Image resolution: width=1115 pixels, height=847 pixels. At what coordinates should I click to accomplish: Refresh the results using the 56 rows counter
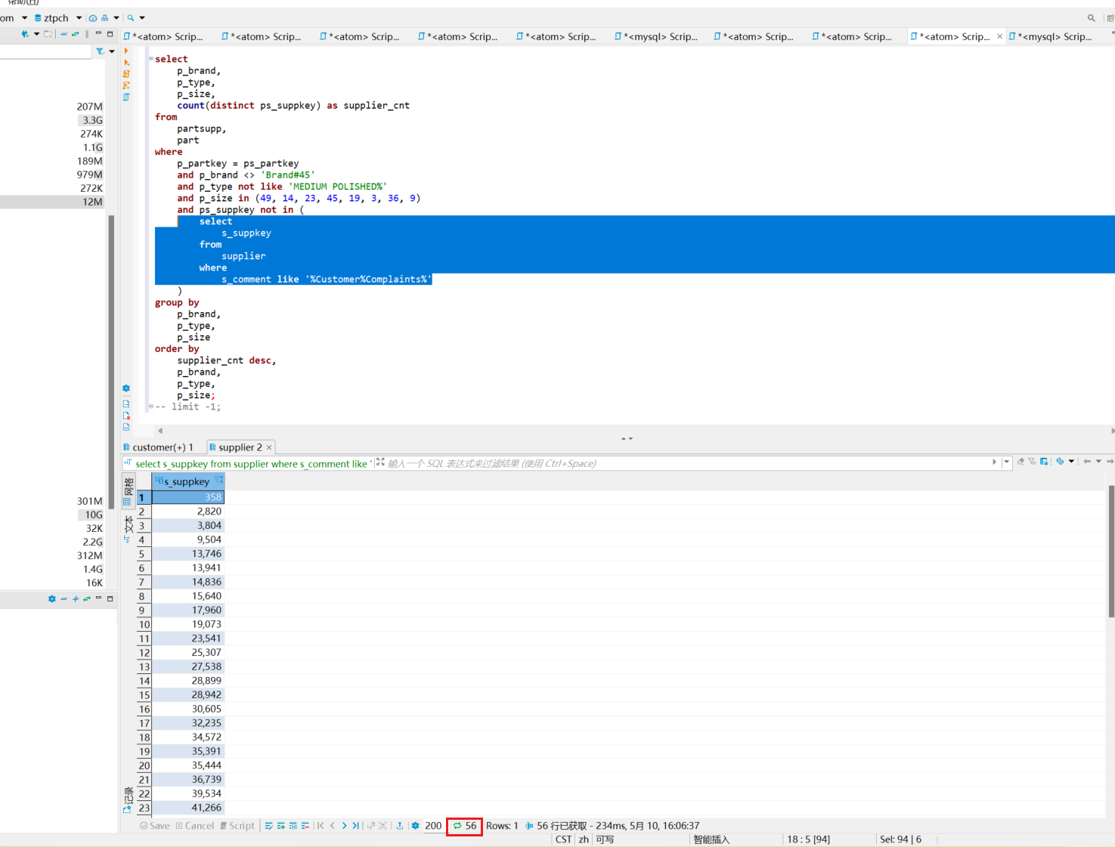coord(464,826)
